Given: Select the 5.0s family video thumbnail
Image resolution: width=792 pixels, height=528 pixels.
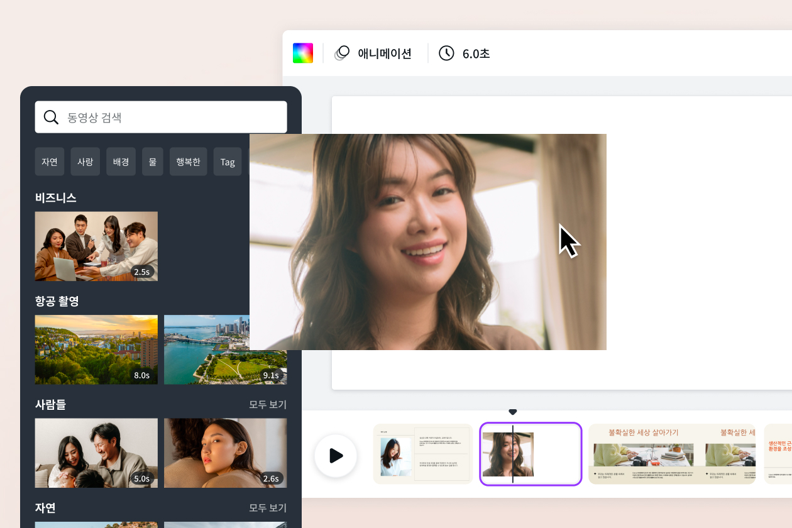Looking at the screenshot, I should [x=96, y=453].
